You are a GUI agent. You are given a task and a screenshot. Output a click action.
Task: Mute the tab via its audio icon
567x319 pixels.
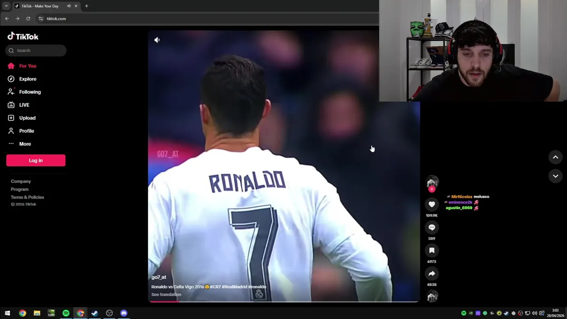coord(69,6)
